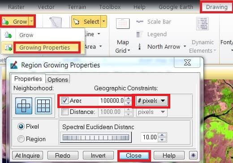This screenshot has height=163, width=233.
Task: Toggle the Area constraint checkbox
Action: pyautogui.click(x=65, y=100)
